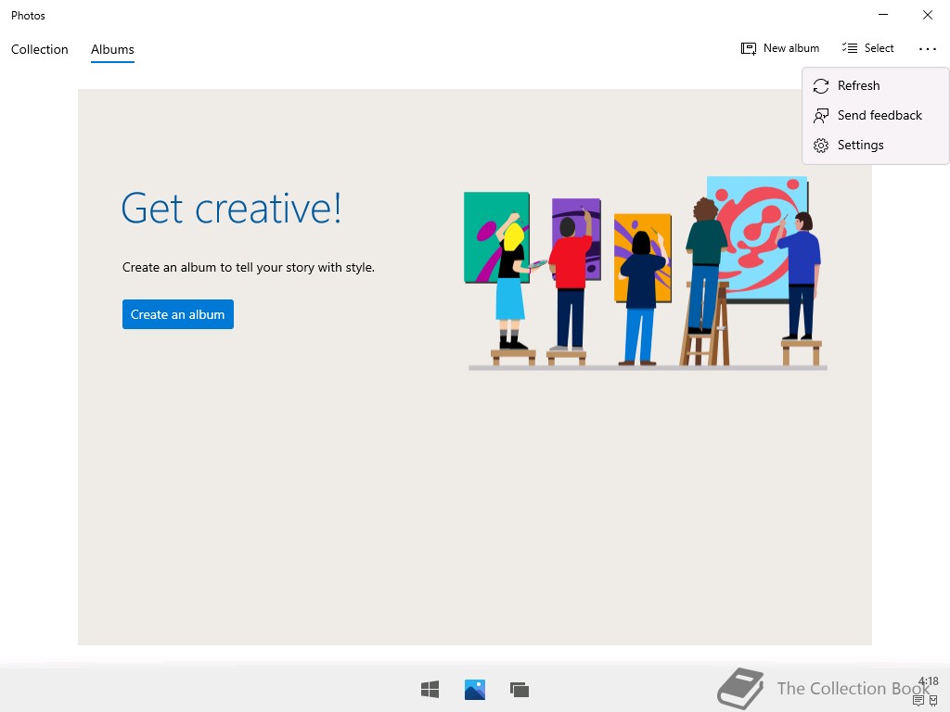Screen dimensions: 950x712
Task: Open the Windows Start button
Action: click(430, 690)
